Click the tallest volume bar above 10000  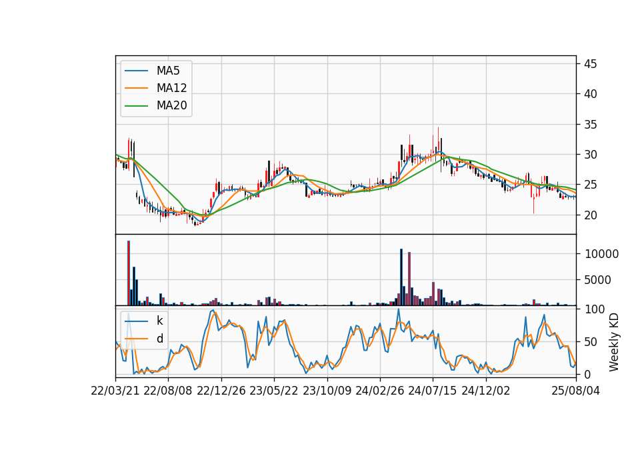click(129, 273)
